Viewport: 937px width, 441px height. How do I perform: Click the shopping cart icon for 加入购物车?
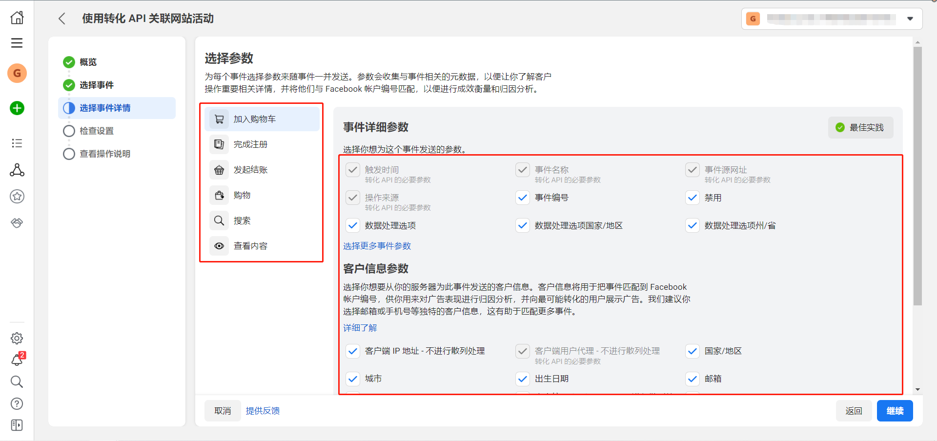coord(219,119)
